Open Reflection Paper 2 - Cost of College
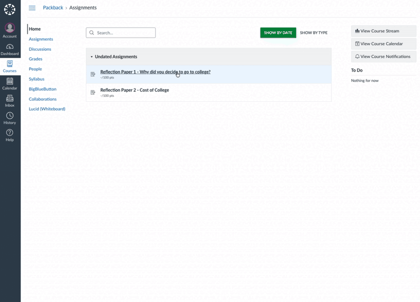 135,90
